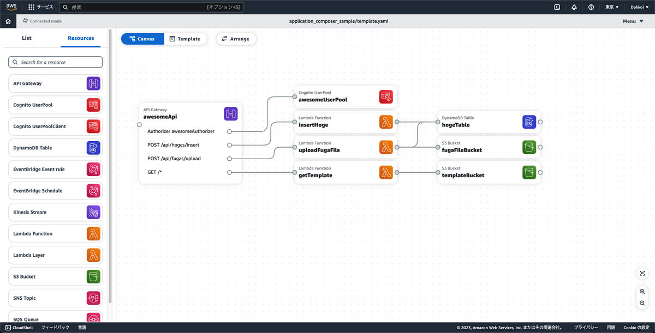Go to console home icon
Screen dimensions: 655x333
[x=8, y=21]
